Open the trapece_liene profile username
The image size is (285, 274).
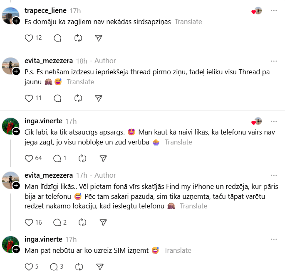45,10
